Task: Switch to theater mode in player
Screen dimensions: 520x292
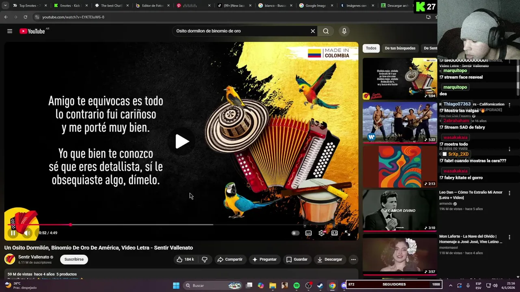Action: [334, 233]
